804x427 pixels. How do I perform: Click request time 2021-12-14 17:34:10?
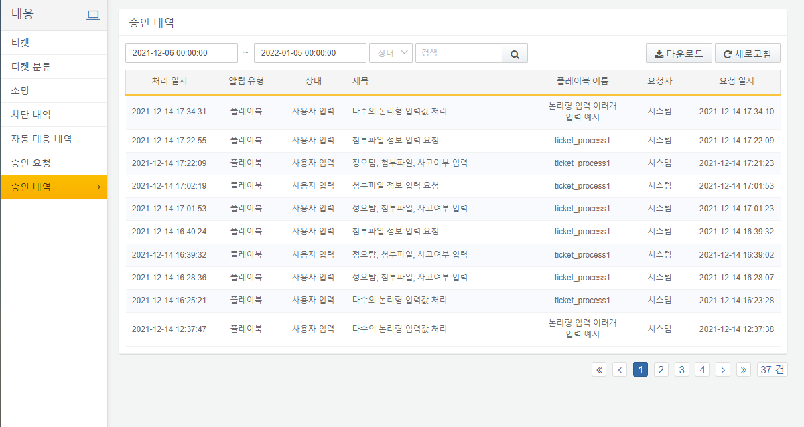coord(736,112)
